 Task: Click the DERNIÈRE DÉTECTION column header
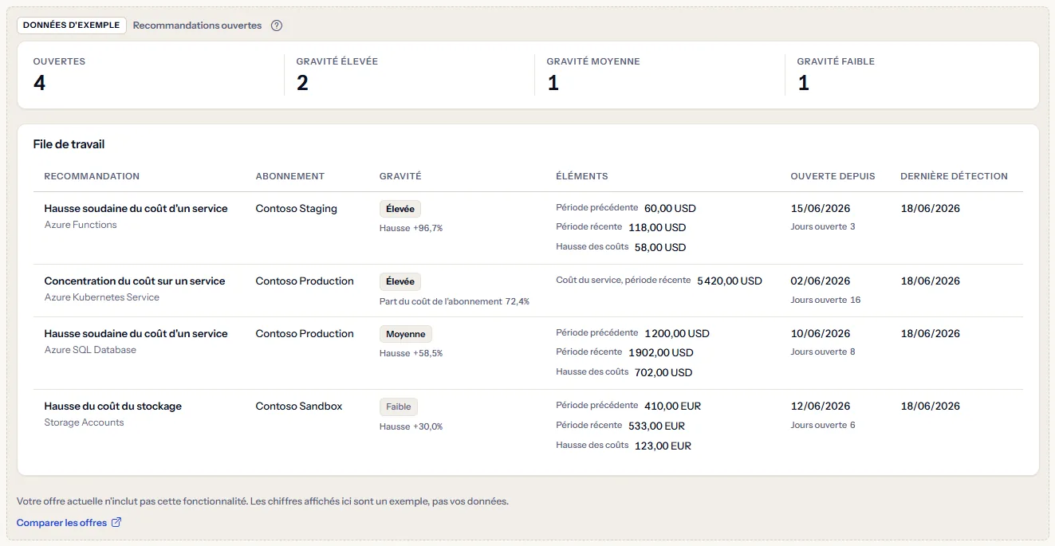[954, 176]
